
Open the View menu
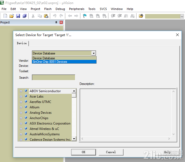[x=23, y=9]
